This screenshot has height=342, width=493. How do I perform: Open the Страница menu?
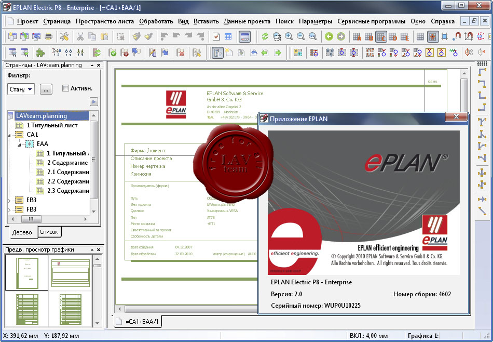pyautogui.click(x=57, y=21)
